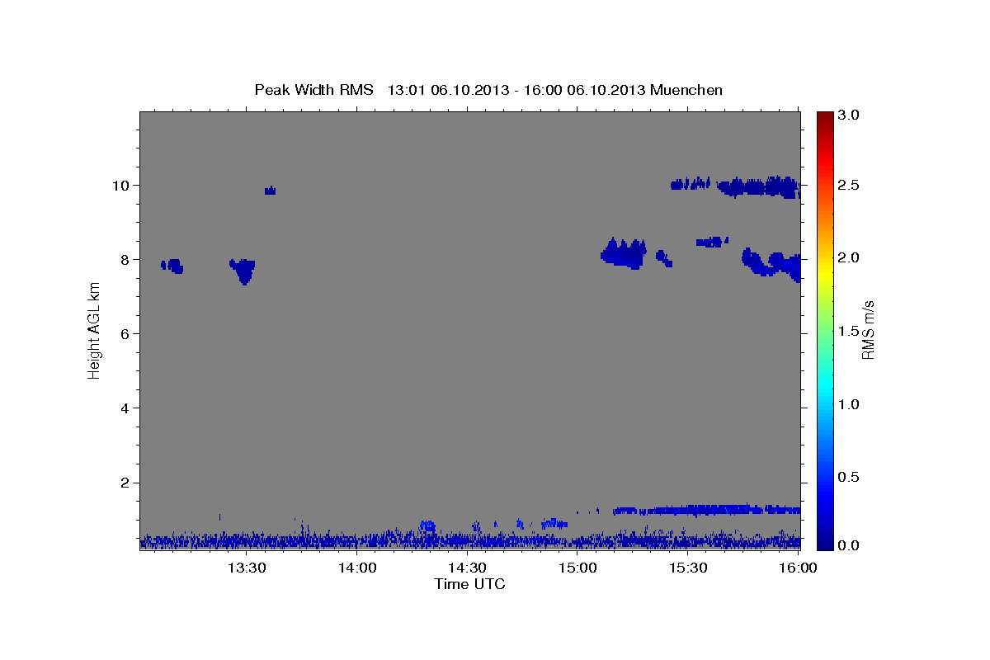The height and width of the screenshot is (660, 990).
Task: Click the colorbar value '1.0'
Action: coord(849,404)
